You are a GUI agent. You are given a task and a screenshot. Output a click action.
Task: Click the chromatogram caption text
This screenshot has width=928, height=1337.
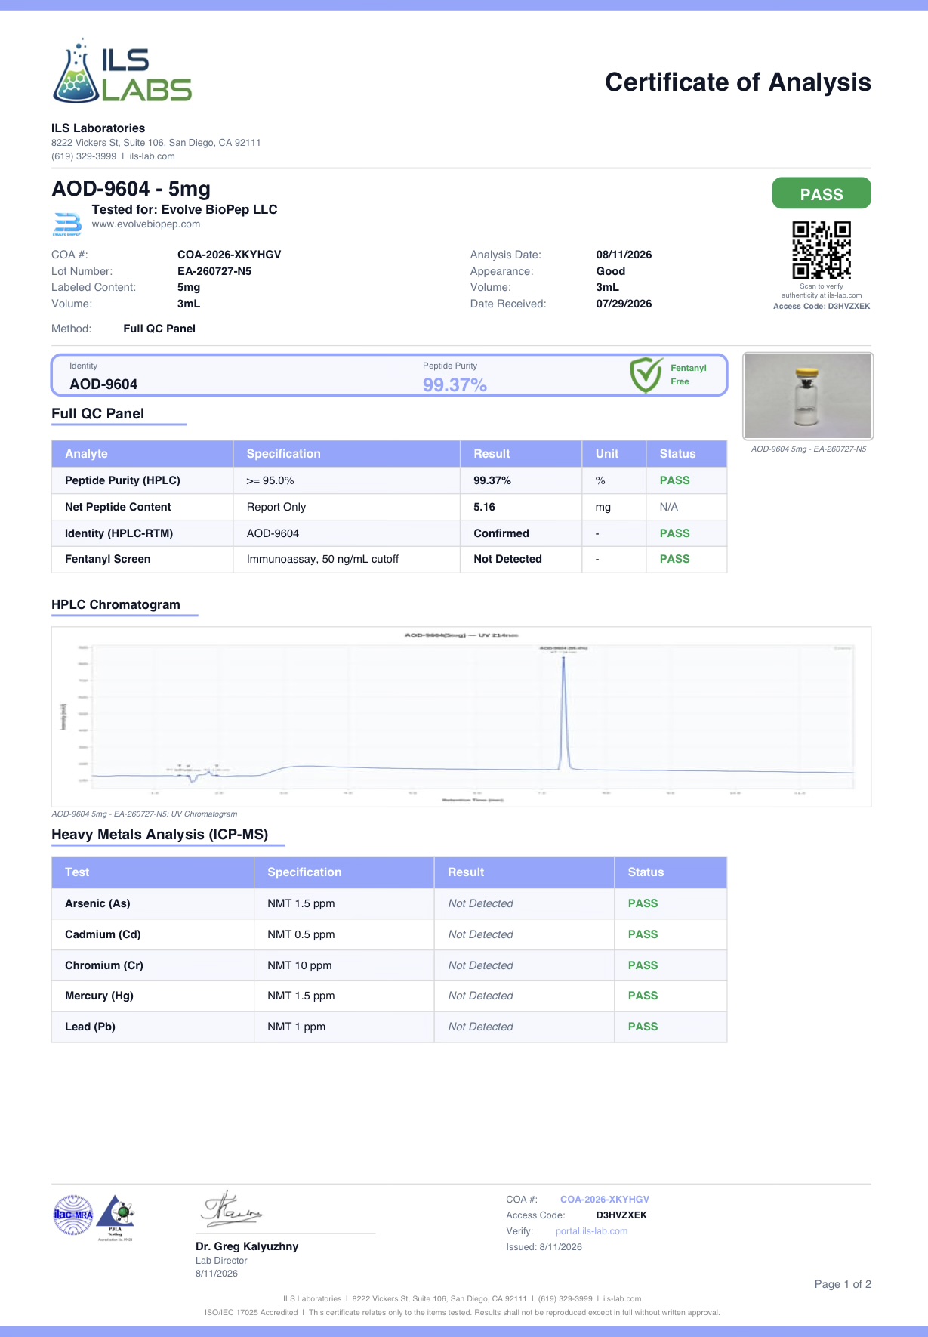144,814
